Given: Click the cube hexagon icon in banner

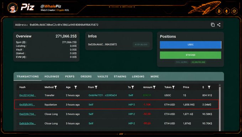Looking at the screenshot, I should [234, 11].
